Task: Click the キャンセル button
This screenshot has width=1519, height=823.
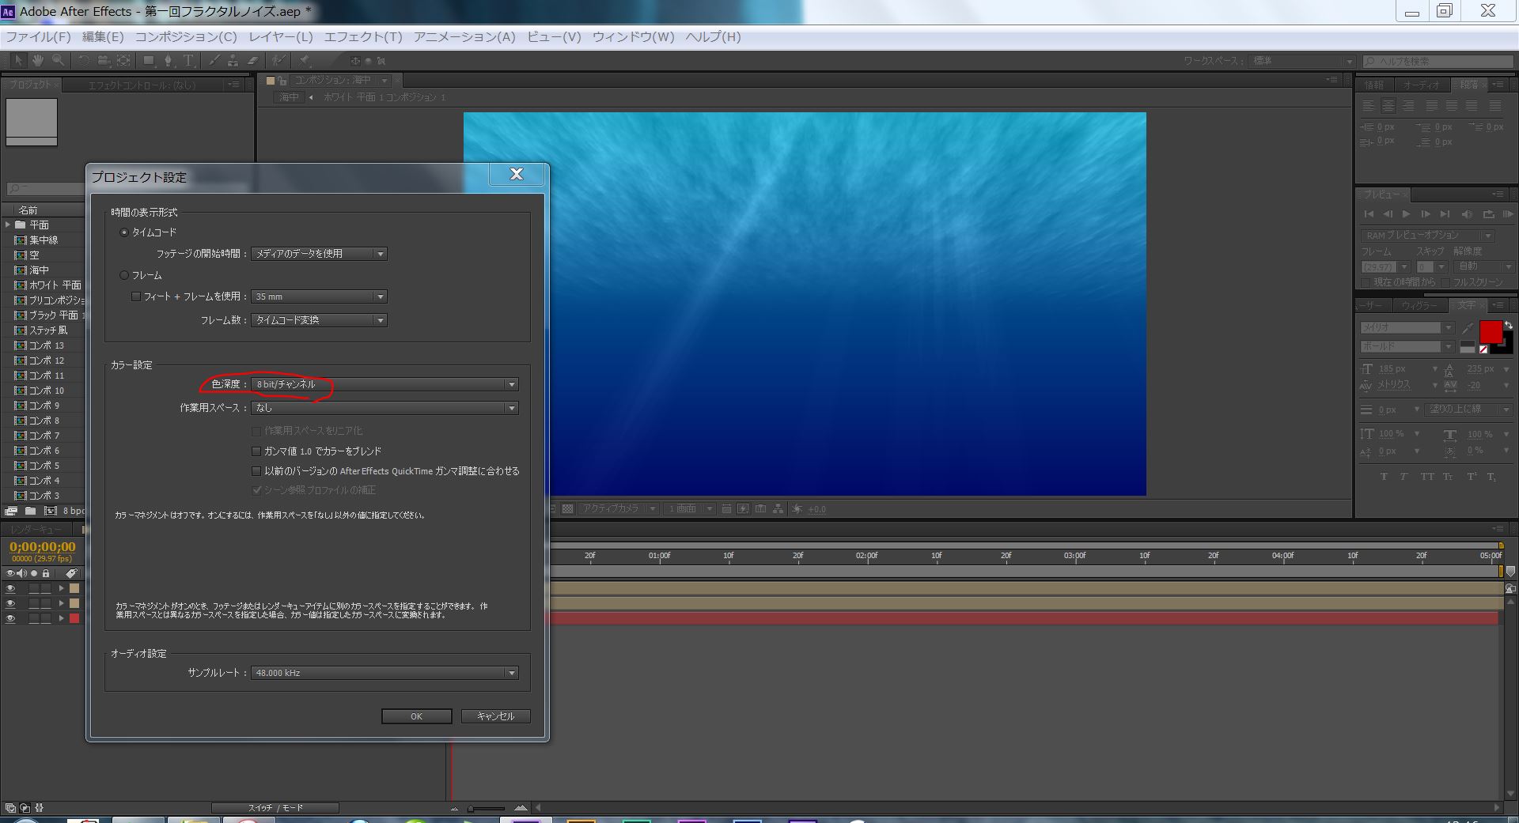Action: tap(495, 716)
